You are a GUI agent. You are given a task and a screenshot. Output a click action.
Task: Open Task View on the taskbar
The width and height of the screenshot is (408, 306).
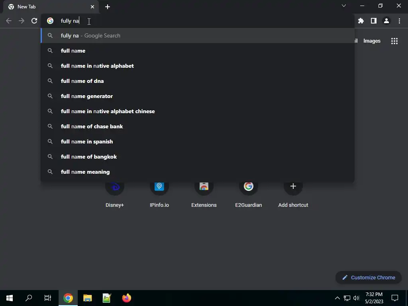tap(48, 298)
